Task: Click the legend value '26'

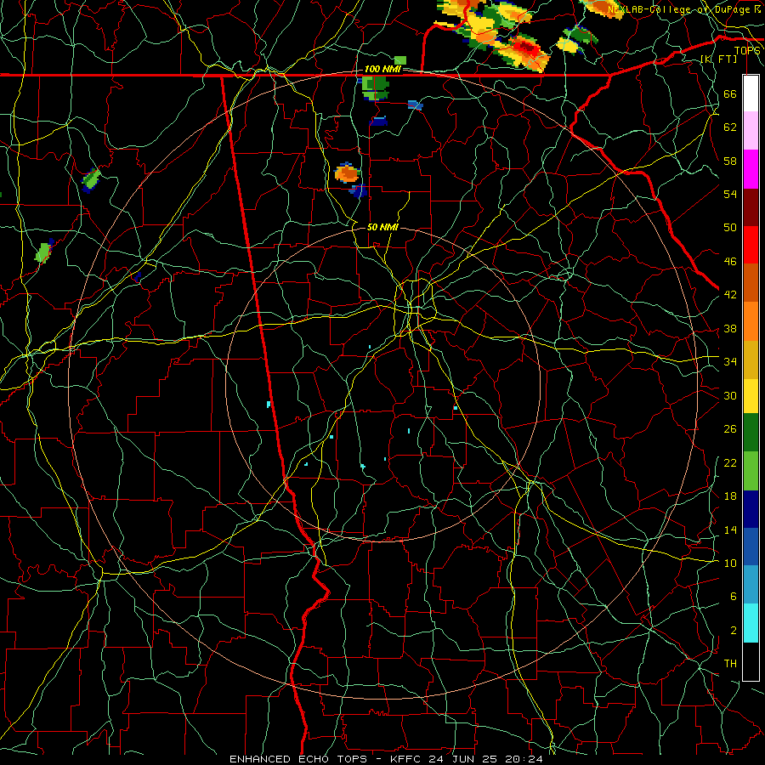Action: 730,429
